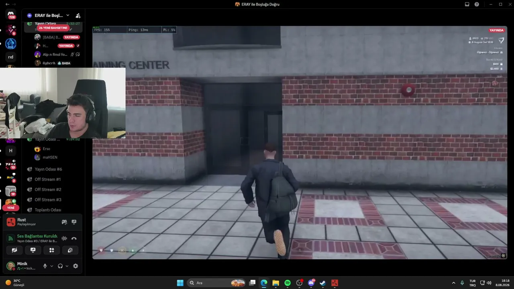Open Microsoft Edge from the taskbar
This screenshot has height=289, width=514.
(x=264, y=283)
